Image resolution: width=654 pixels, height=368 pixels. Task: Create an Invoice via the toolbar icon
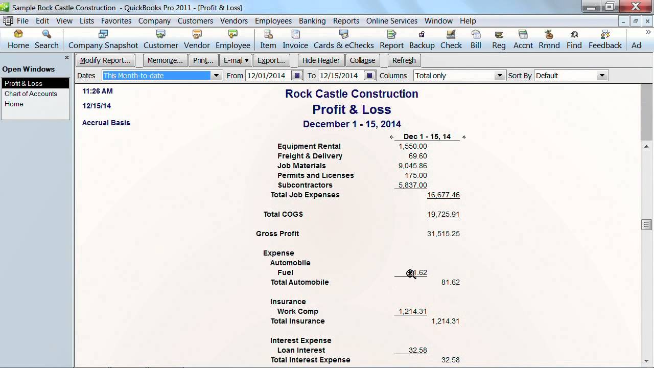pos(295,39)
